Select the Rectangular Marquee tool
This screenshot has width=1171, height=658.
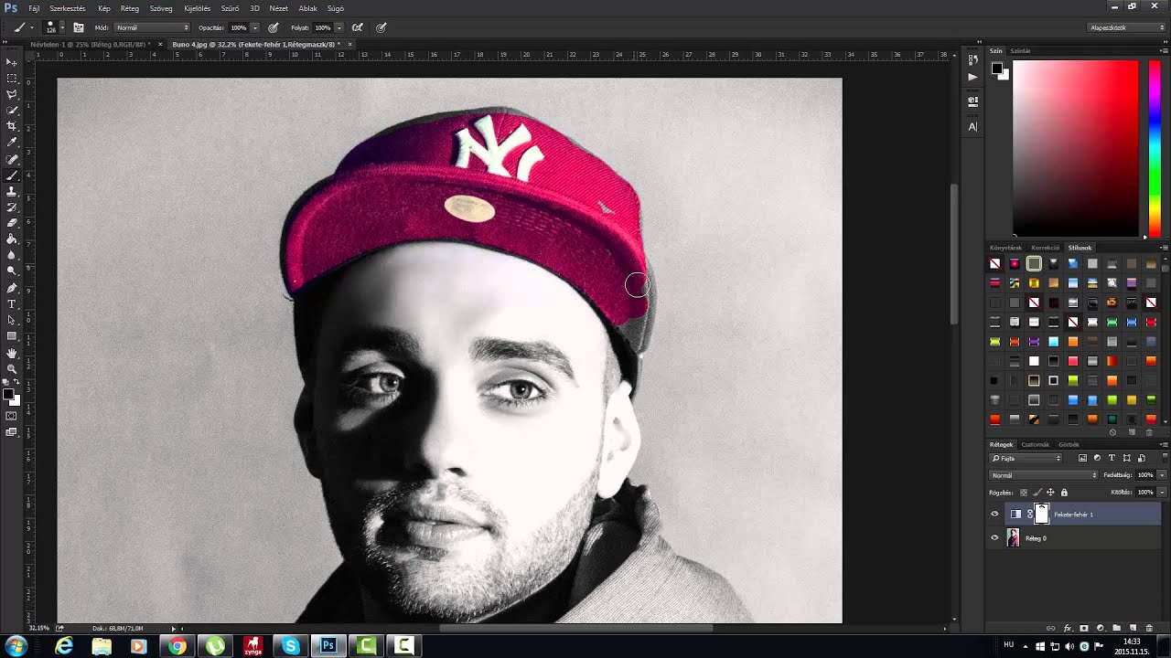(x=12, y=79)
